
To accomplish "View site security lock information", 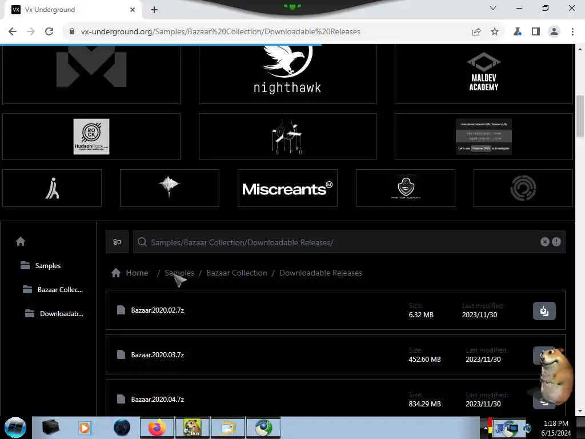I will pyautogui.click(x=72, y=32).
